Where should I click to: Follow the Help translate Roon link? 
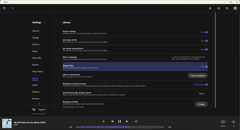39,114
